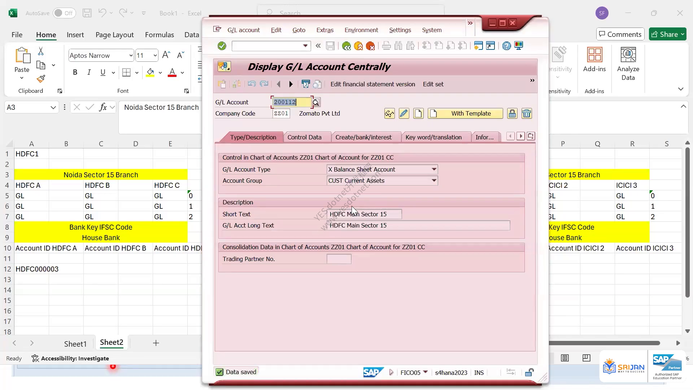Open the SAP command field dropdown
This screenshot has height=390, width=693.
point(305,46)
